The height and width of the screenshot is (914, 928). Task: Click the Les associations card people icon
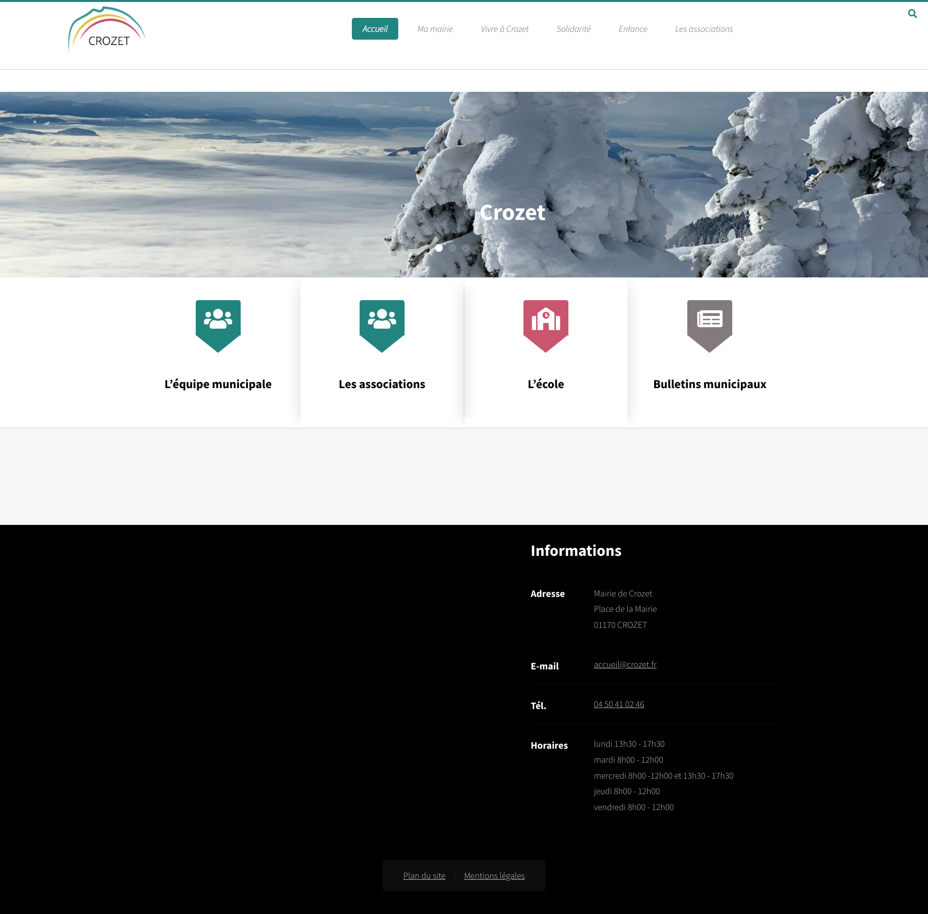382,326
